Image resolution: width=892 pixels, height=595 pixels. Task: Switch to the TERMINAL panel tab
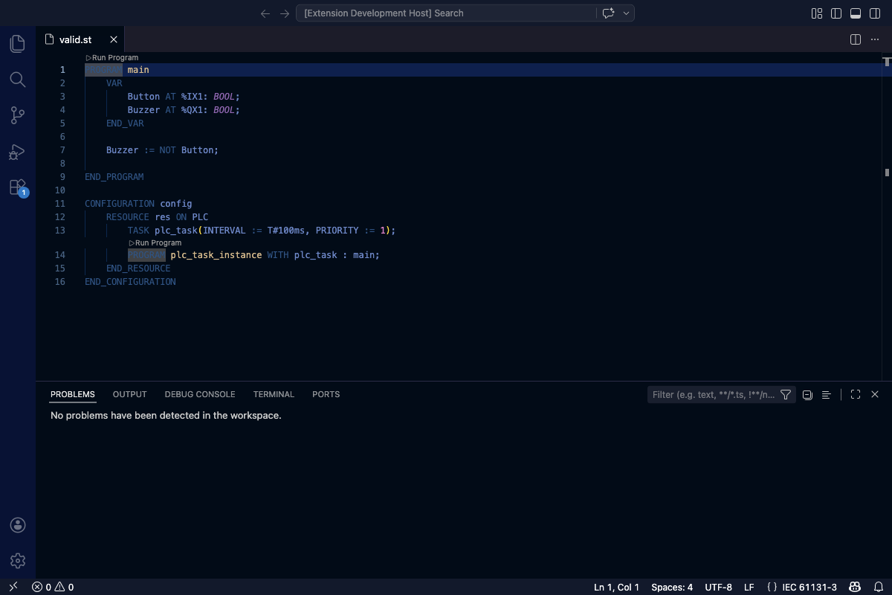click(274, 394)
